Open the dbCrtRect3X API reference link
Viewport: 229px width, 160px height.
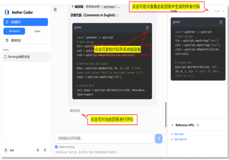coord(180,139)
